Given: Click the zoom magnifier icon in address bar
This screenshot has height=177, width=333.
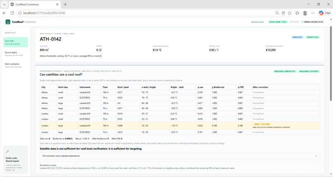Looking at the screenshot, I should coord(277,13).
